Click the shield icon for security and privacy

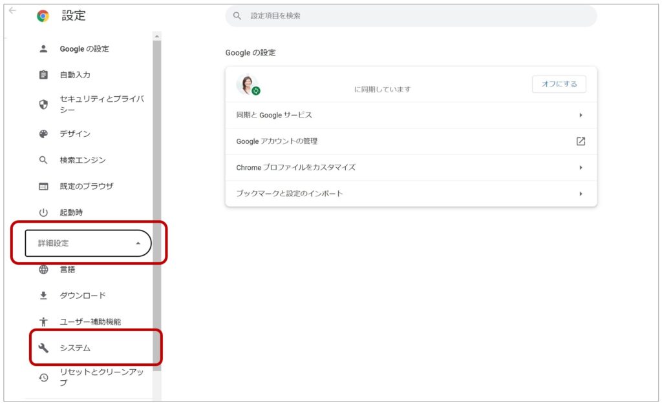43,105
